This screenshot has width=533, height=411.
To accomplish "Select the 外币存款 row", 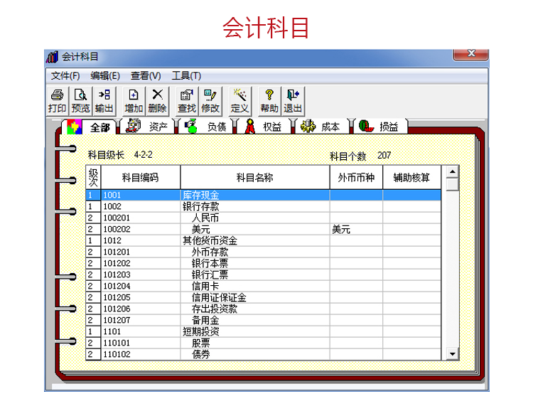I will (264, 252).
